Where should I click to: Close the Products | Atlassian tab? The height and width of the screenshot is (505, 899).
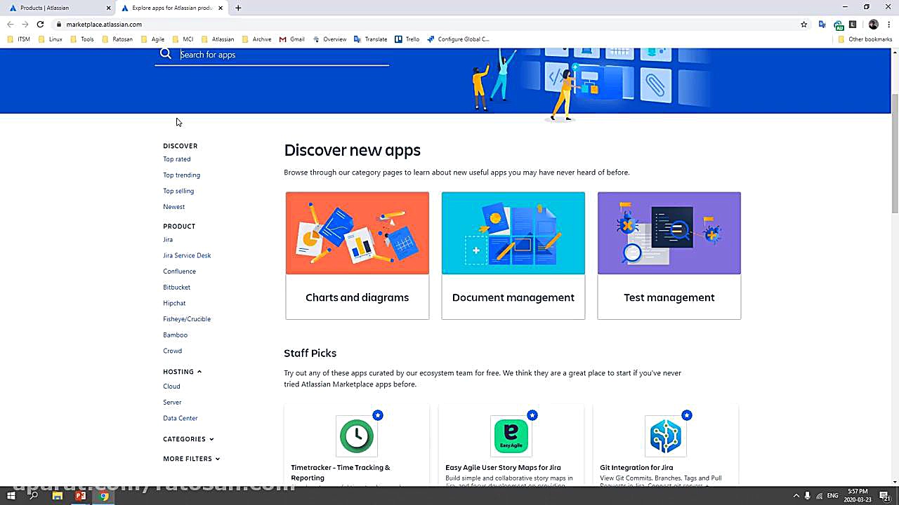[108, 8]
